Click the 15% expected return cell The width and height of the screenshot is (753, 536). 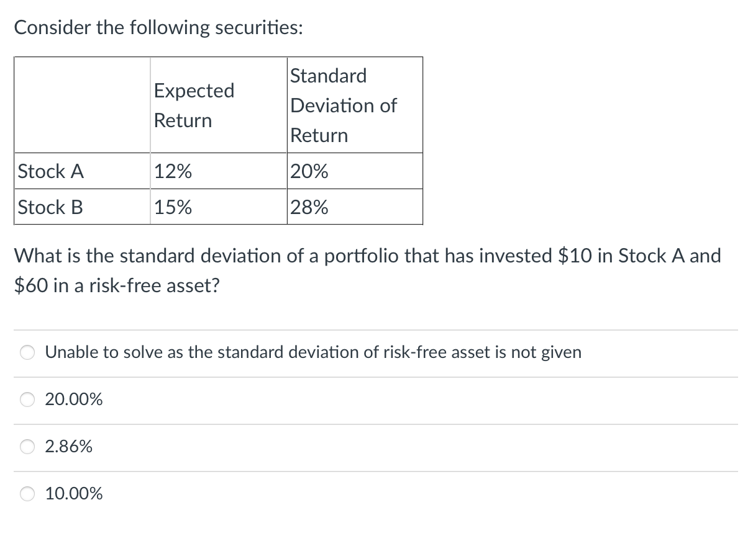(x=218, y=207)
